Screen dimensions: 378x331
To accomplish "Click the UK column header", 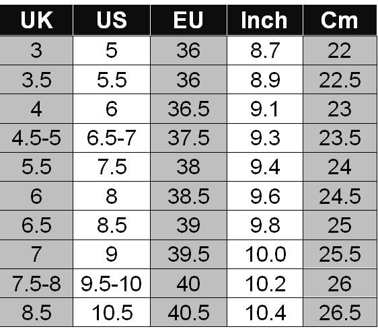I will pyautogui.click(x=36, y=20).
